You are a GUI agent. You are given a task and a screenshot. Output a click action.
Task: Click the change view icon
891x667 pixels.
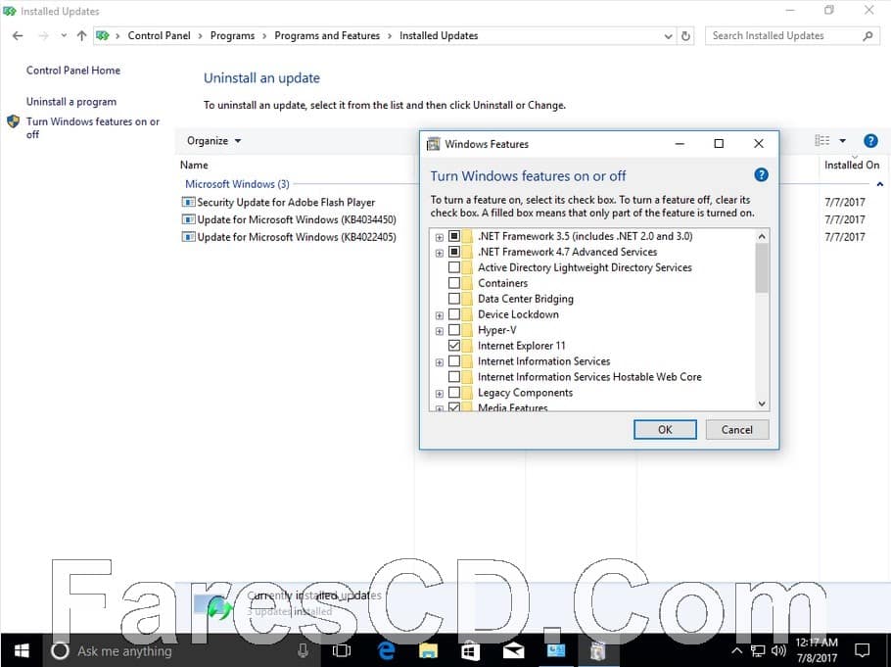coord(822,140)
